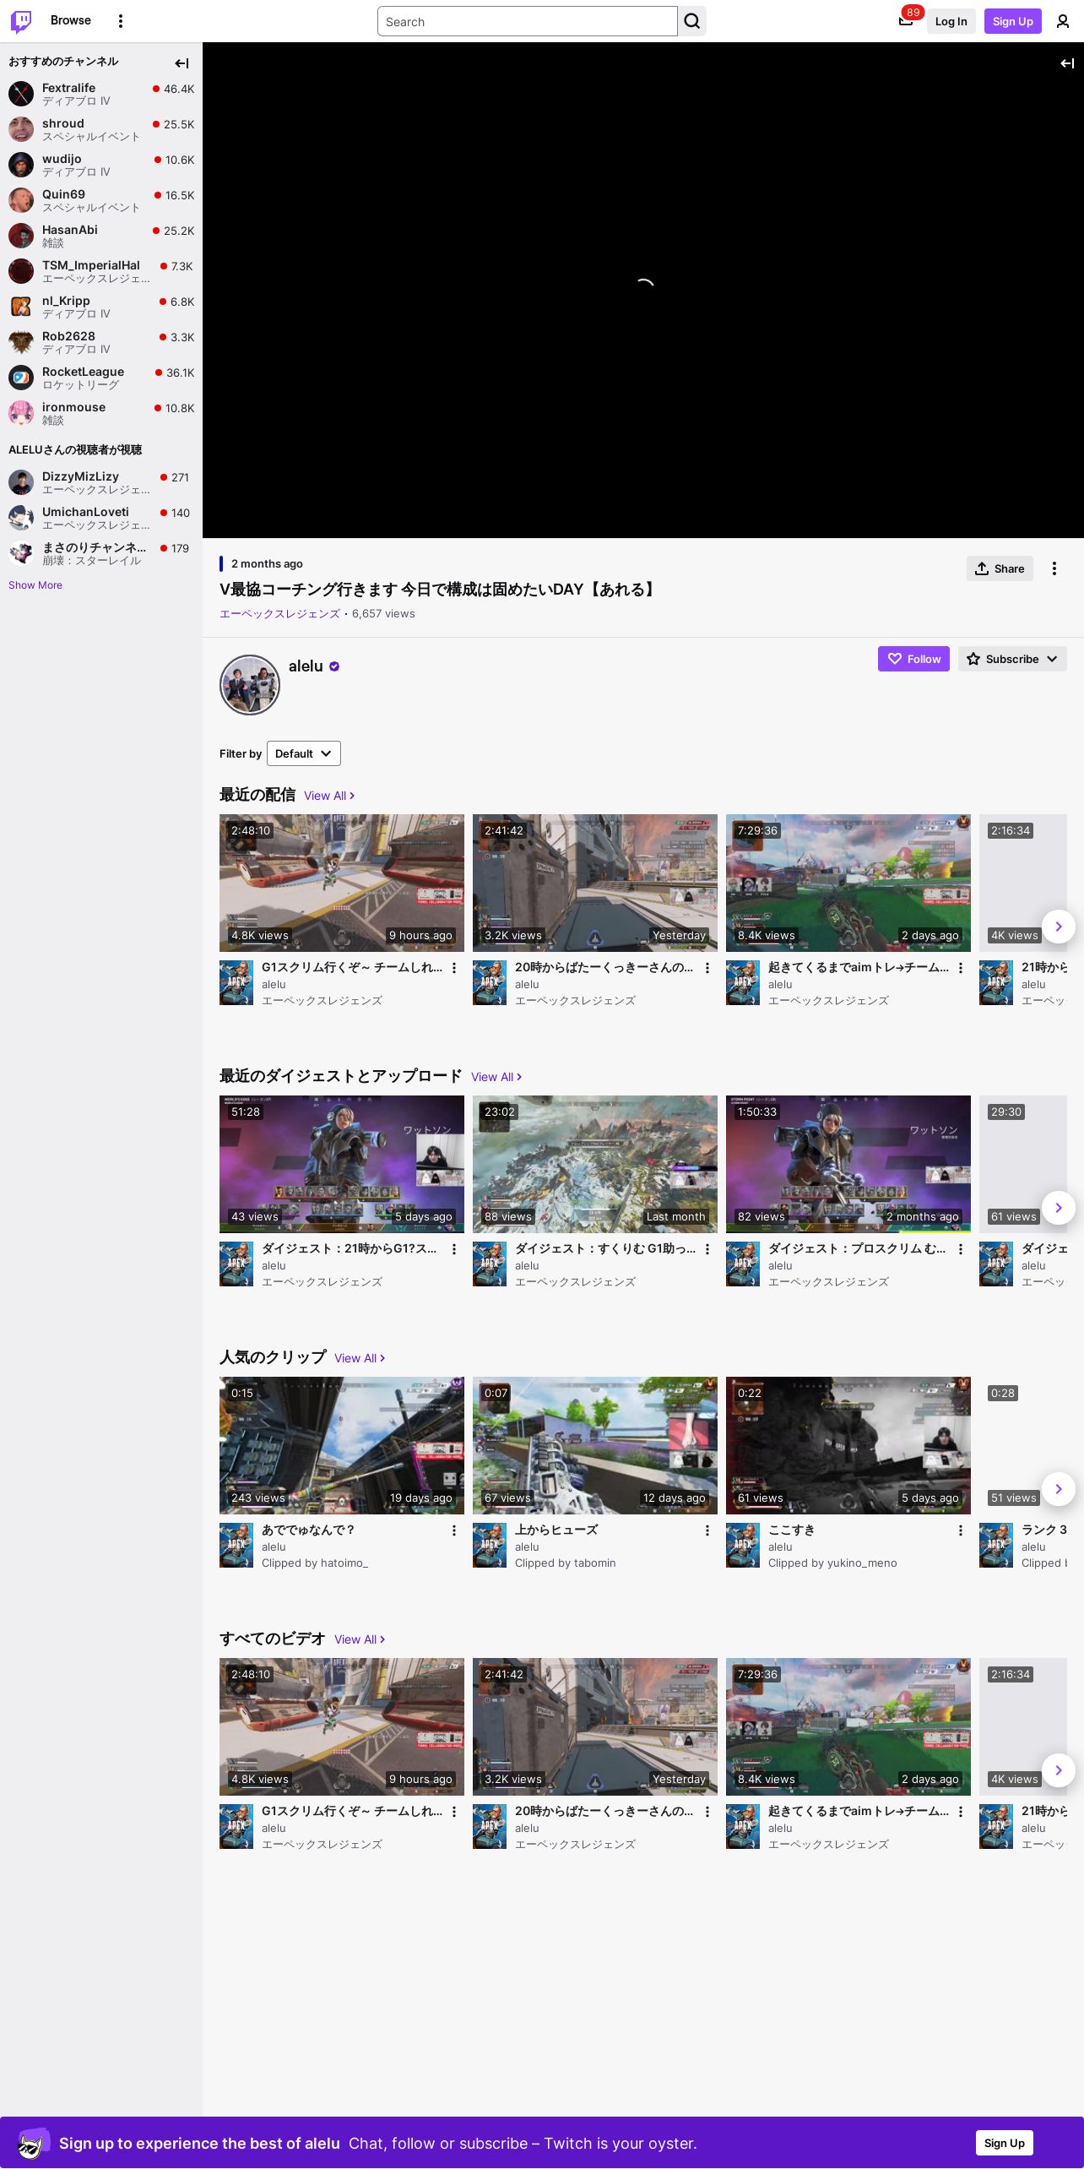Click Show More in the sidebar
This screenshot has height=2169, width=1084.
[35, 585]
